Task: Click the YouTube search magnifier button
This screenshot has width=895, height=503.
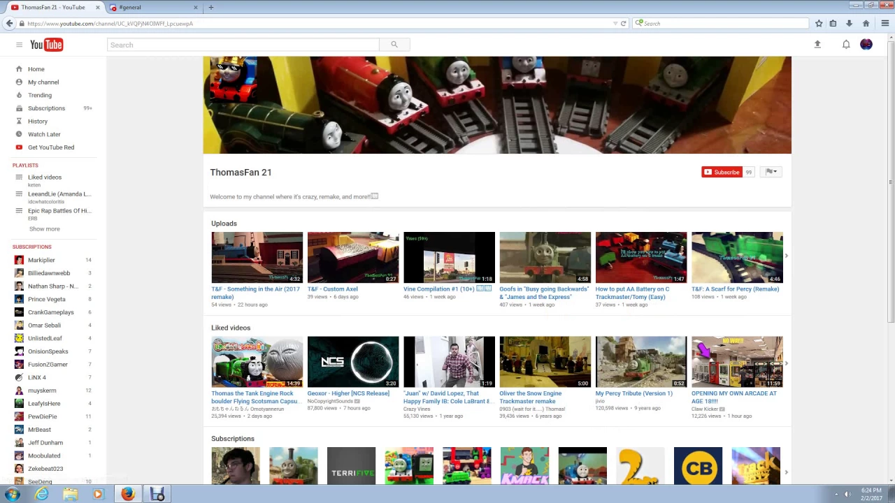Action: [394, 45]
